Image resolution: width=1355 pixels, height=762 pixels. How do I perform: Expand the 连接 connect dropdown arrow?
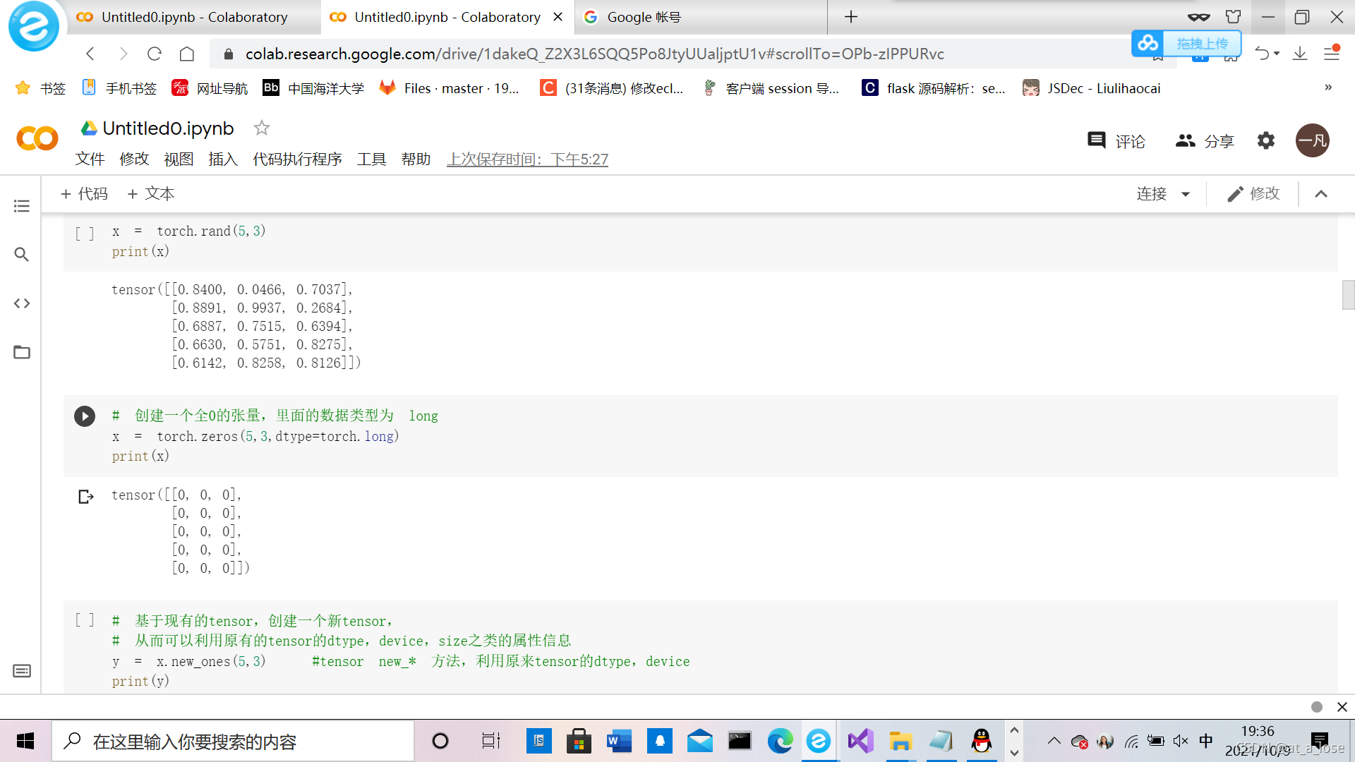point(1186,194)
